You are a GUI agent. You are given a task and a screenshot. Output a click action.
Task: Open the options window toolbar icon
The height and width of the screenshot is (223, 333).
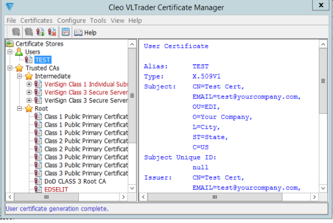pos(65,32)
